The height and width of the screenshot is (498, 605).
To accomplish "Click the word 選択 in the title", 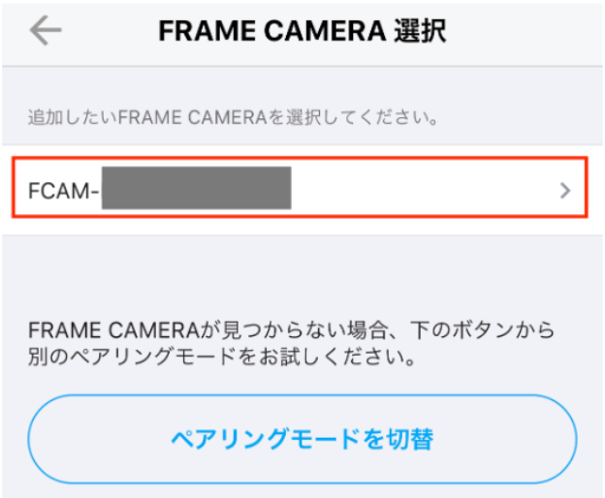I will (x=421, y=31).
